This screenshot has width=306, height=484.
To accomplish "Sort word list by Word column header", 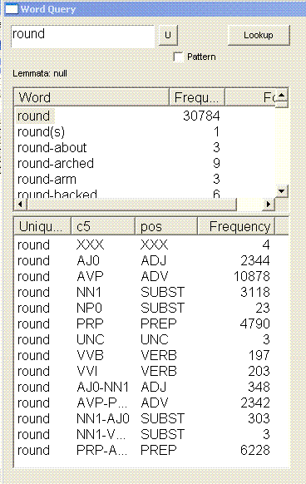I will (91, 97).
